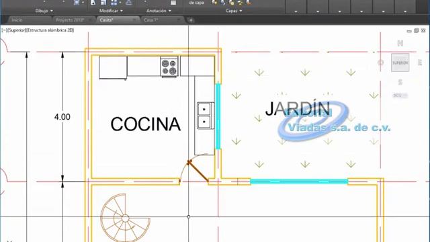Click the Table icon in Anotación panel
430x242 pixels.
(x=173, y=3)
